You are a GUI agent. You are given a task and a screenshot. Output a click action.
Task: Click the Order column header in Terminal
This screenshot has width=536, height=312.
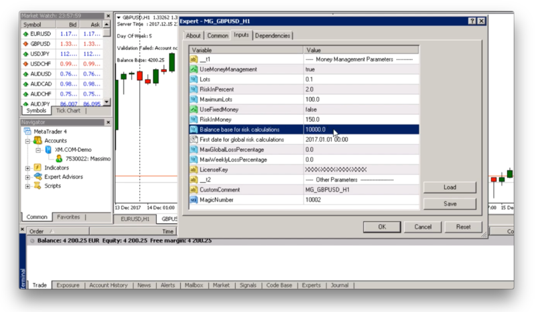(x=58, y=231)
